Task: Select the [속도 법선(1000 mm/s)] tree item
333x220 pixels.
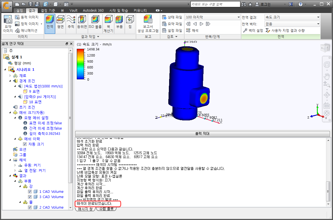Action: [43, 86]
